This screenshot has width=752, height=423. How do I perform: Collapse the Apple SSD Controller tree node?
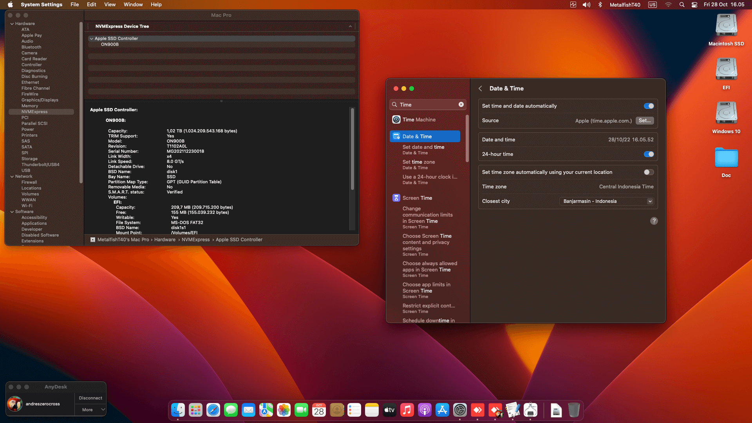pos(91,39)
